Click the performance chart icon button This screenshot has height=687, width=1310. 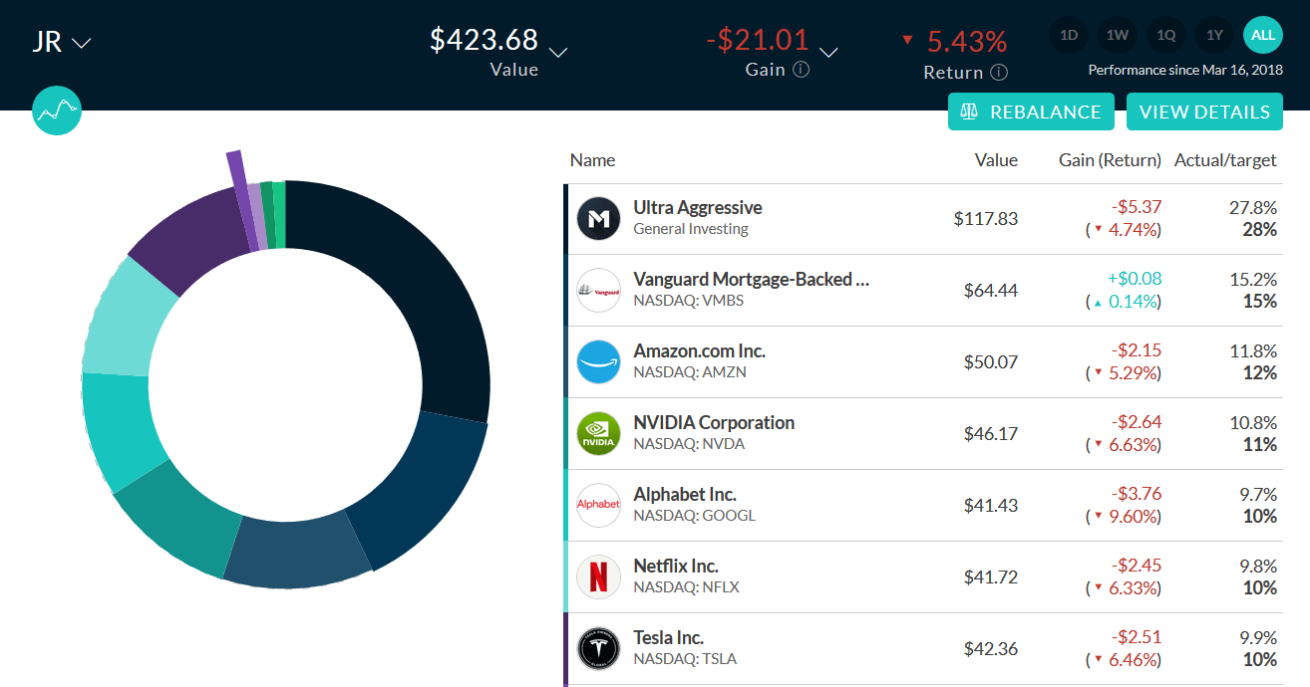pyautogui.click(x=56, y=111)
